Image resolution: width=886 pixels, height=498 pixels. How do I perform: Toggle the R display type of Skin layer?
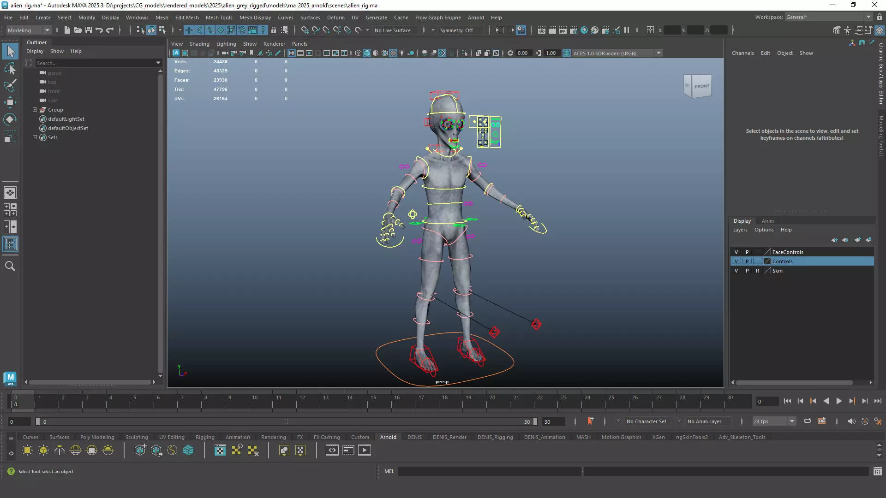point(757,271)
